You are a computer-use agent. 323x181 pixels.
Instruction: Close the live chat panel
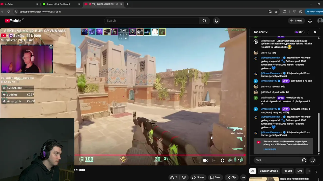click(x=315, y=32)
